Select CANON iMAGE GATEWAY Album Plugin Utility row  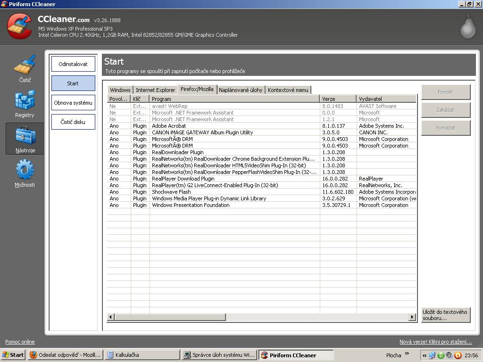[261, 132]
